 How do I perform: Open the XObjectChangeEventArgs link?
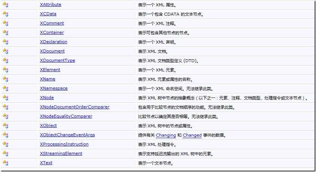[67, 135]
